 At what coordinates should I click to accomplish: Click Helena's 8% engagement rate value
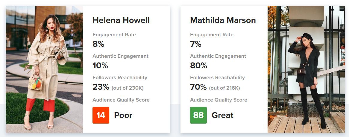click(x=98, y=44)
